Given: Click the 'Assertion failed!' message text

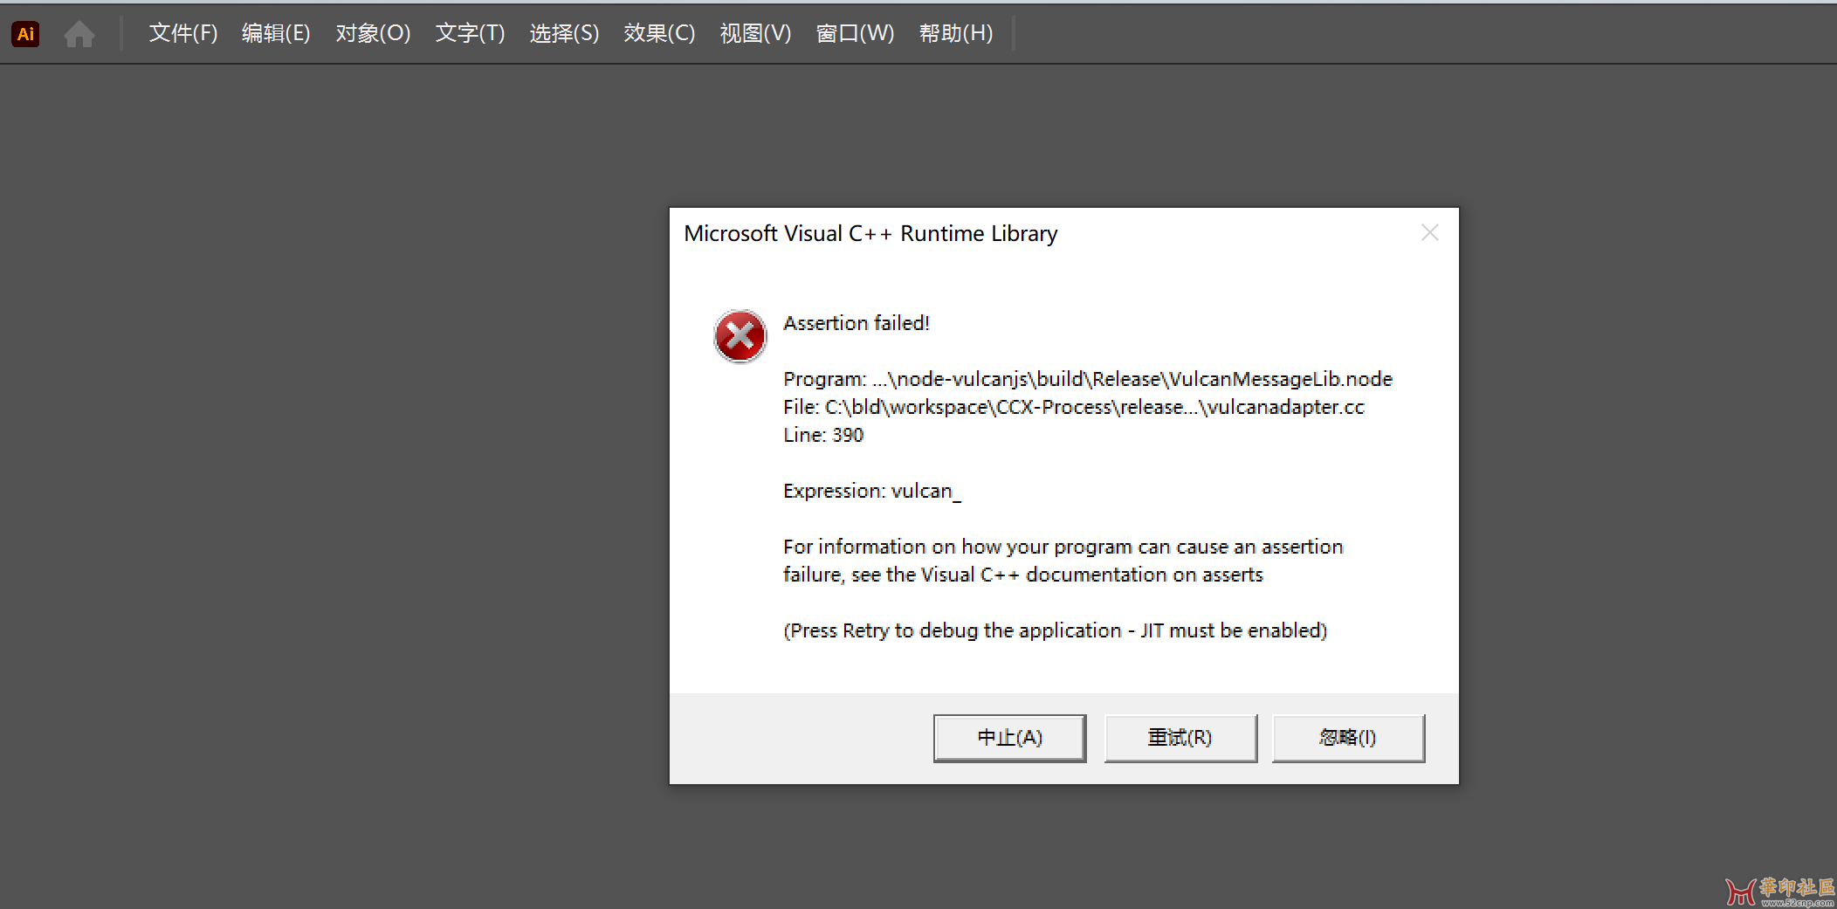Looking at the screenshot, I should tap(856, 323).
